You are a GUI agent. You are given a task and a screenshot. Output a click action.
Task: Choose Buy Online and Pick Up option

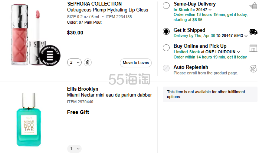pos(166,47)
